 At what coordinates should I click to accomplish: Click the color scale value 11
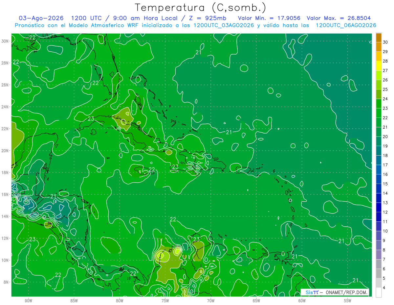pos(385,222)
